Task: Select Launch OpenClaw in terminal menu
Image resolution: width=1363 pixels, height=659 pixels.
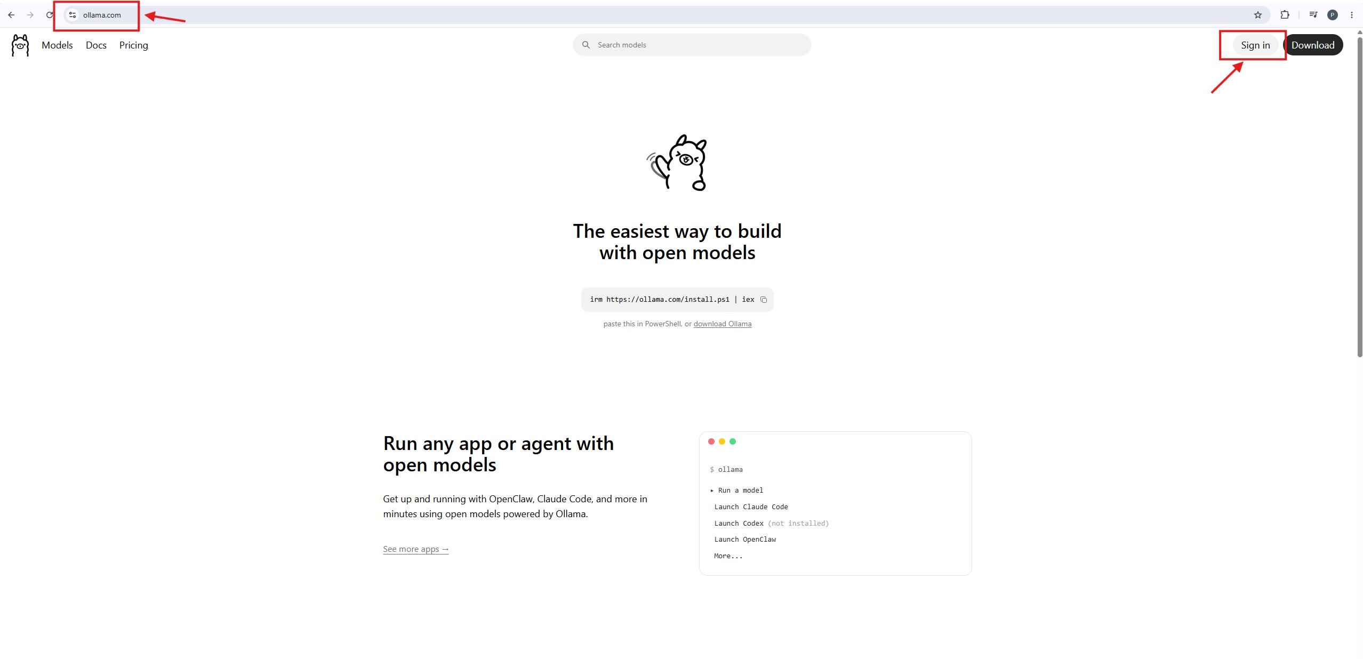Action: coord(745,540)
